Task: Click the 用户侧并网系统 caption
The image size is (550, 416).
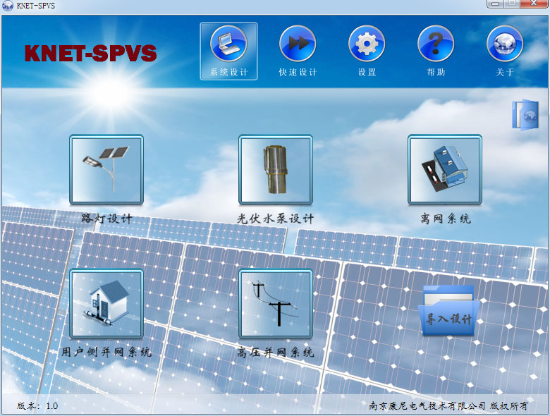Action: 106,352
